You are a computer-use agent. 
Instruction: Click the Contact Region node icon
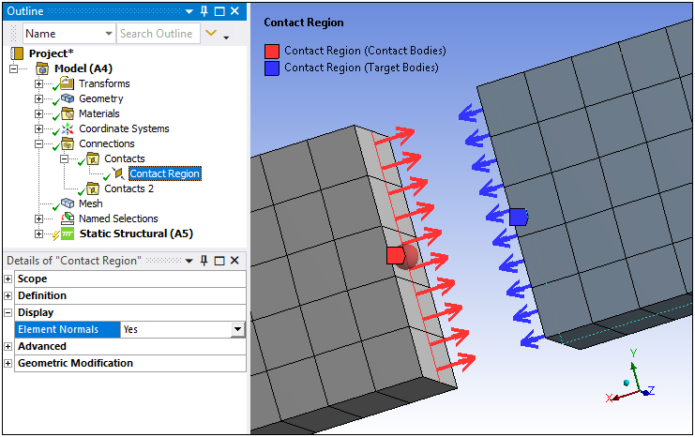point(118,173)
